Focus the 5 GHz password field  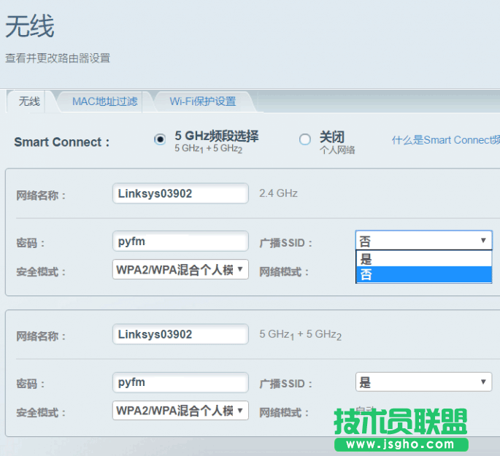[180, 382]
